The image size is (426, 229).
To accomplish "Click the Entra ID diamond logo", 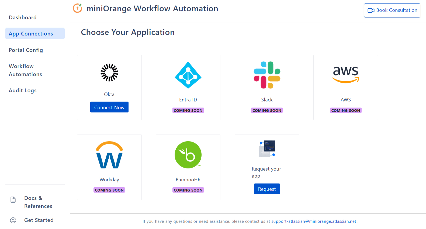I will (x=188, y=75).
